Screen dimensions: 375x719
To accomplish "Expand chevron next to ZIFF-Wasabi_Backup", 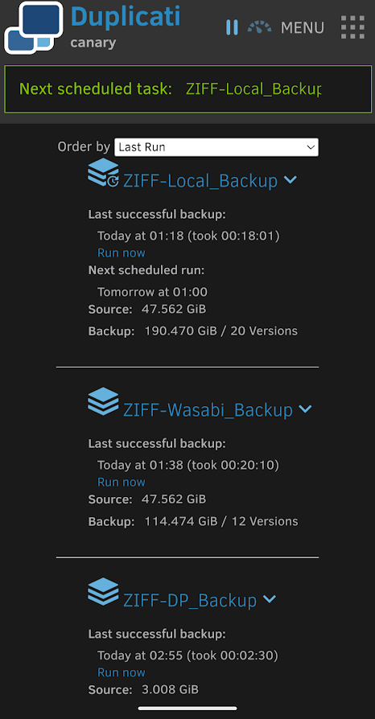I will click(305, 408).
